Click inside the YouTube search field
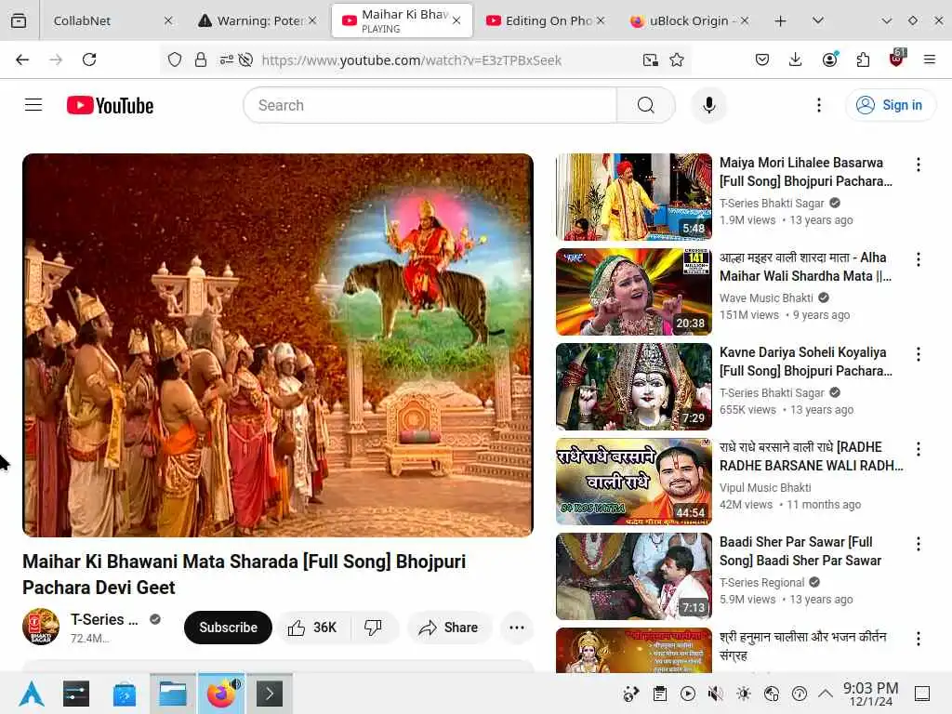Image resolution: width=952 pixels, height=714 pixels. 430,105
